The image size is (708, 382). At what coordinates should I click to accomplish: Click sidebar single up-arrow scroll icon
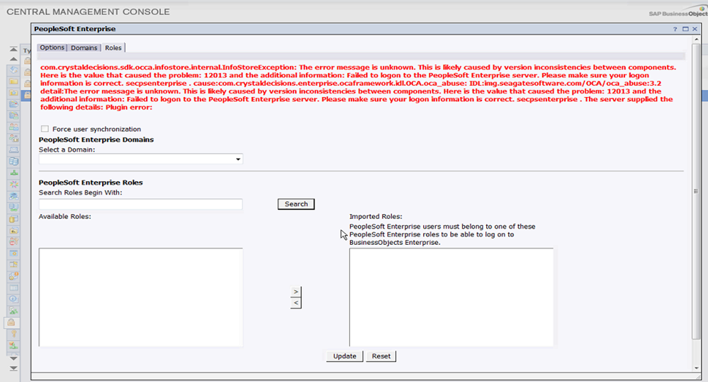pyautogui.click(x=13, y=59)
